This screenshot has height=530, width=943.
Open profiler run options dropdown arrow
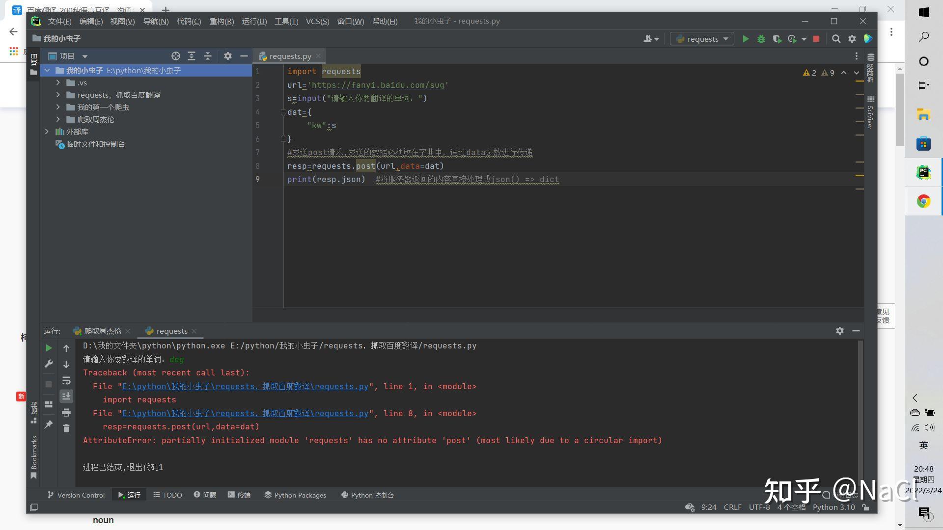(x=804, y=39)
